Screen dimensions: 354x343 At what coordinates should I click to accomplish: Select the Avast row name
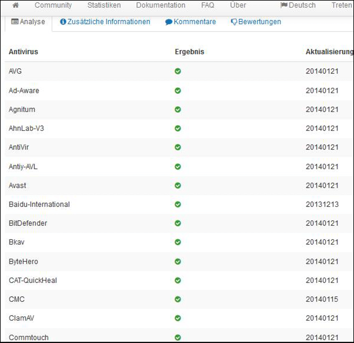(x=18, y=186)
